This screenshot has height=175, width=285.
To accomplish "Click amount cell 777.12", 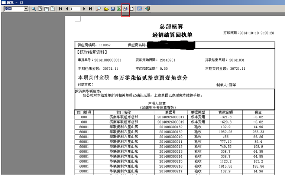I will point(226,142).
